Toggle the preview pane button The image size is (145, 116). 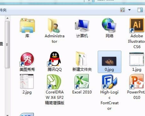140,10
